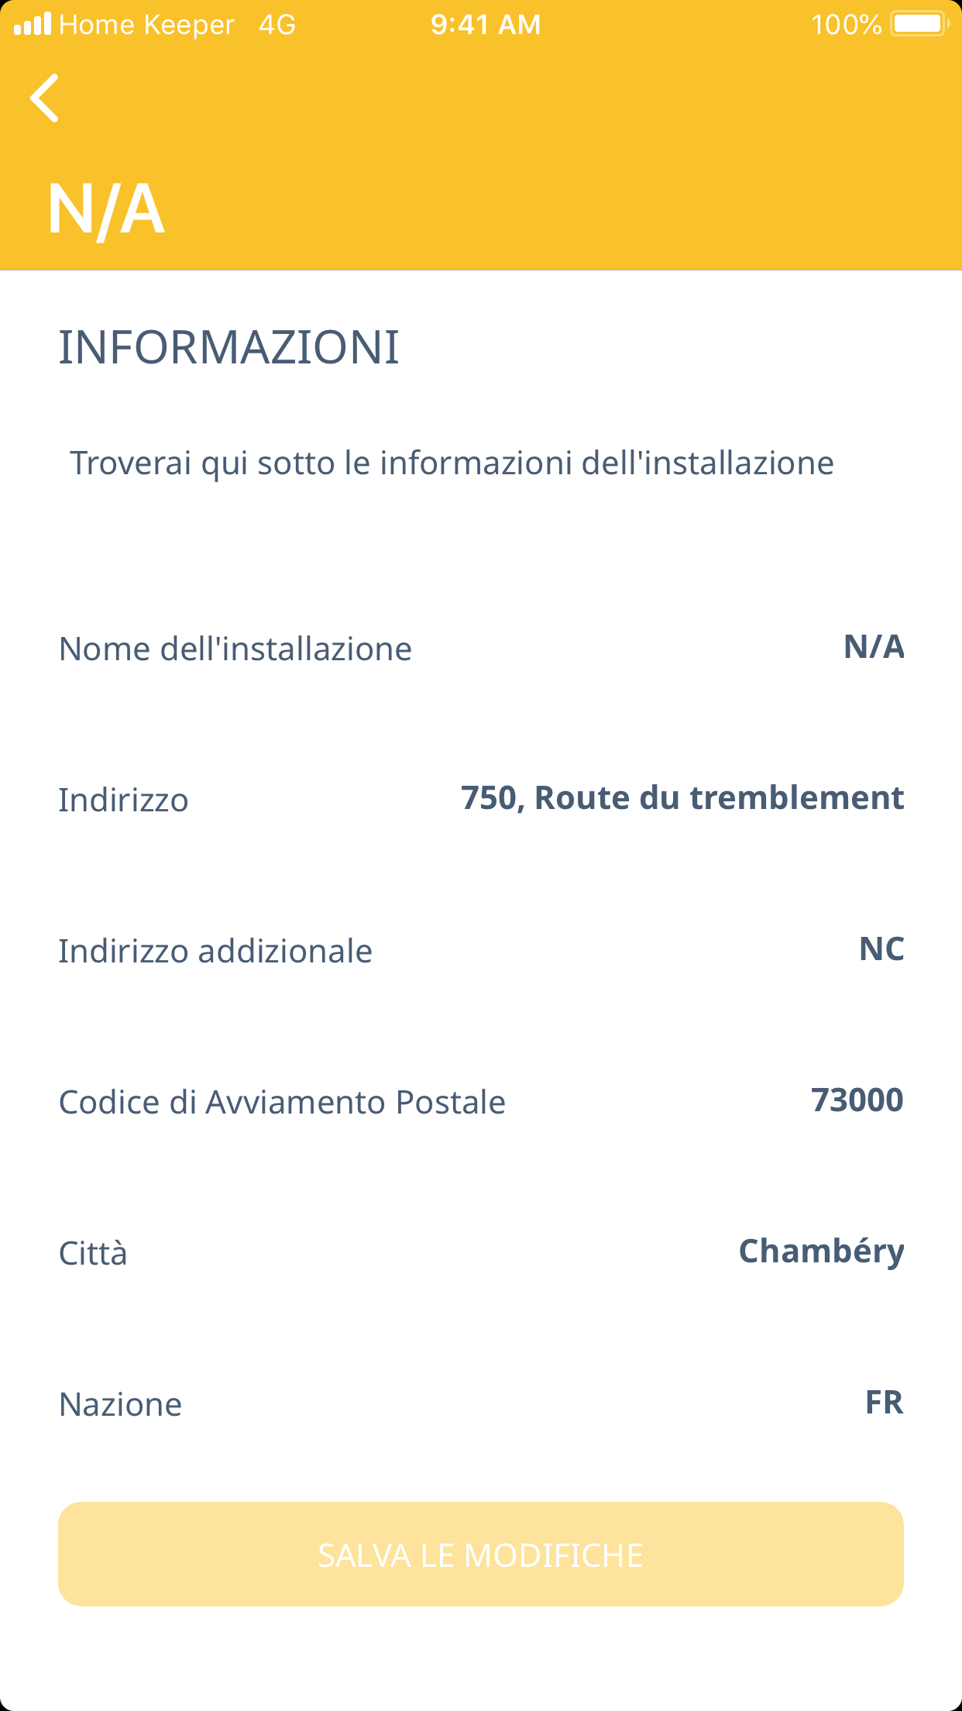Tap the Nome dell'installazione label
The width and height of the screenshot is (962, 1711).
(x=235, y=649)
